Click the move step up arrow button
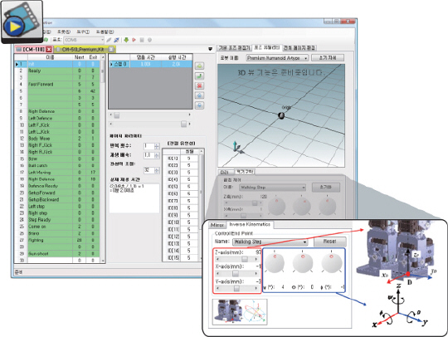Viewport: 448px width, 337px height. point(199,95)
